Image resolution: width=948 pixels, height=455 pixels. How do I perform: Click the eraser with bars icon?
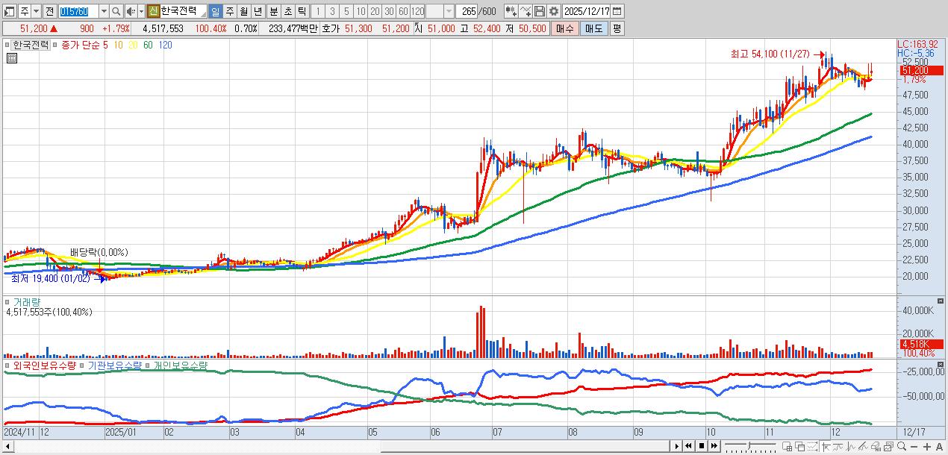point(876,447)
